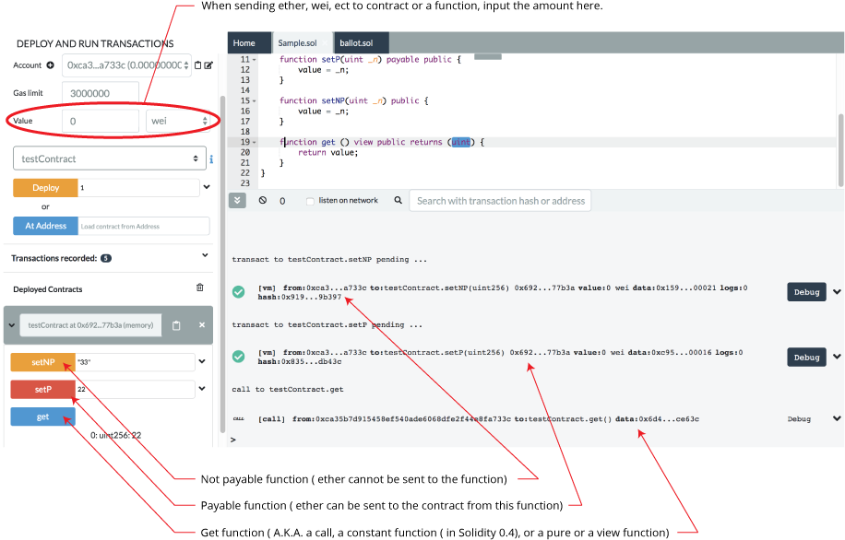Click the terminal command prompt
This screenshot has height=540, width=845.
tap(233, 440)
